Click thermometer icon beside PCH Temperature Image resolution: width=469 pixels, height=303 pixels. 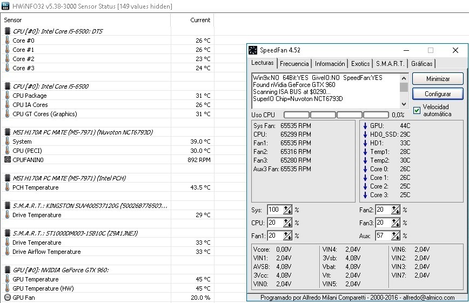pyautogui.click(x=8, y=187)
